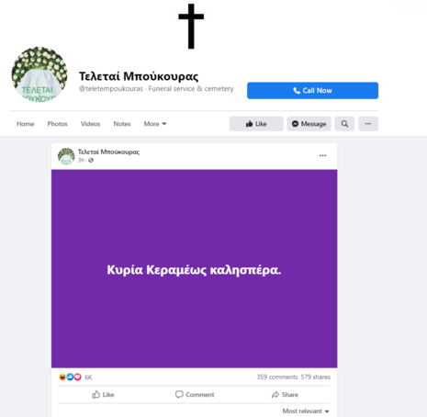View the post reaction emojis
This screenshot has height=417, width=427.
(70, 377)
